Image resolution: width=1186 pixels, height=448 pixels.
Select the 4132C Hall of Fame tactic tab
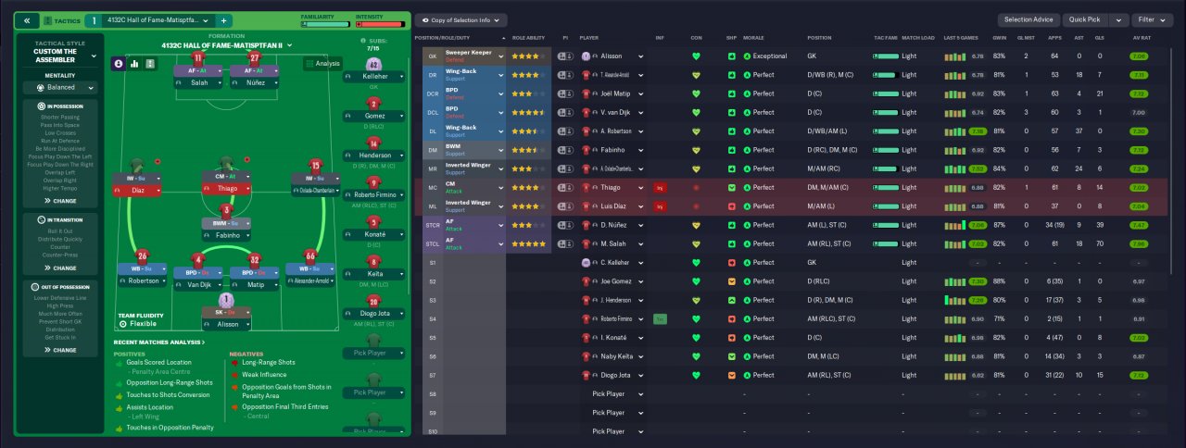click(x=158, y=20)
